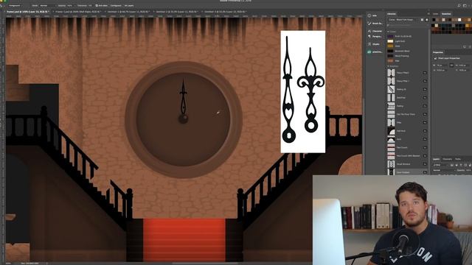Click the W width field in Properties
This screenshot has width=472, height=265.
[x=442, y=66]
